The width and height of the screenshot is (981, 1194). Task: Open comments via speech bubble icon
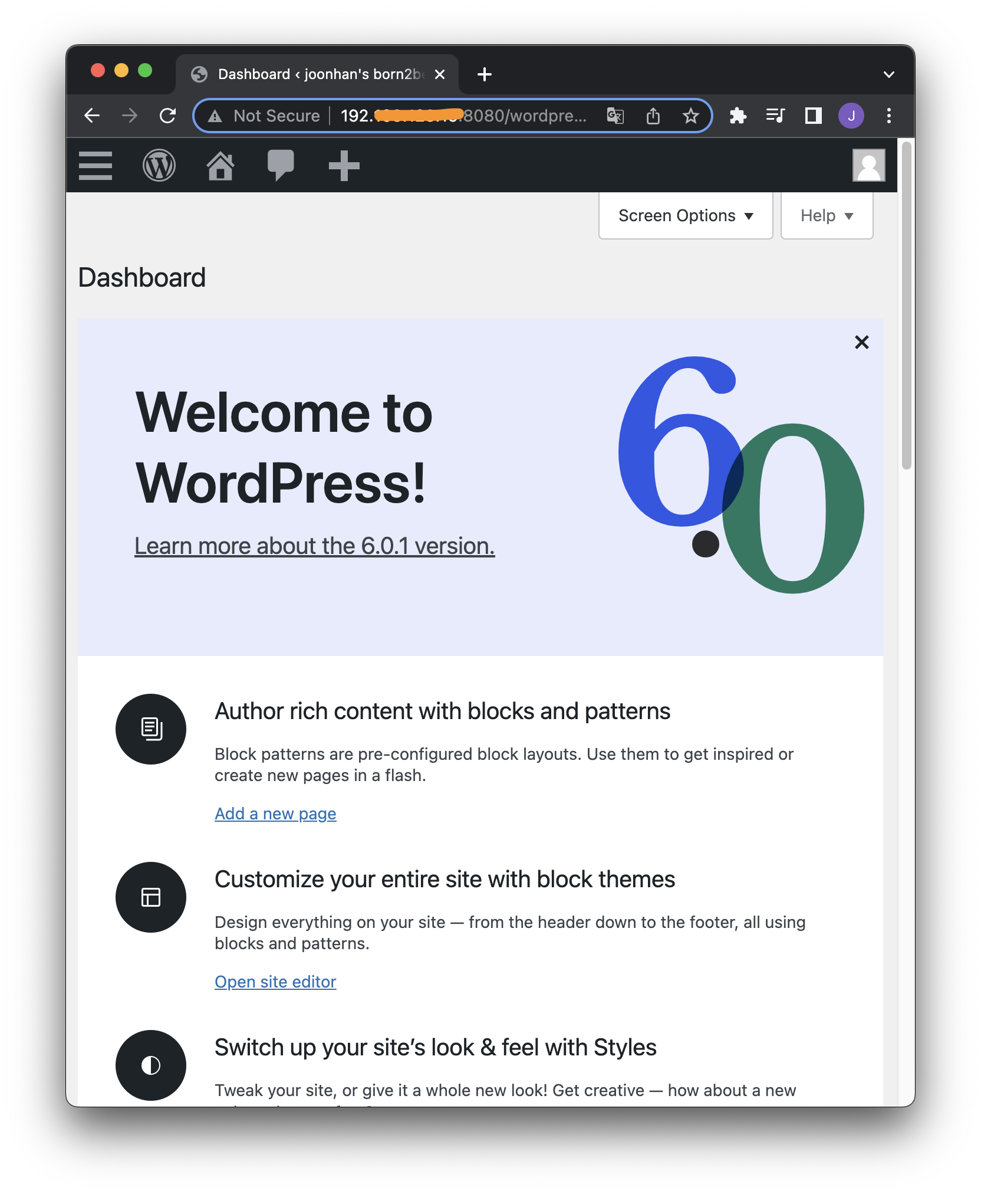click(281, 165)
